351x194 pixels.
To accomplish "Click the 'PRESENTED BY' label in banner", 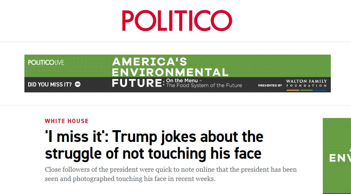I will [270, 85].
